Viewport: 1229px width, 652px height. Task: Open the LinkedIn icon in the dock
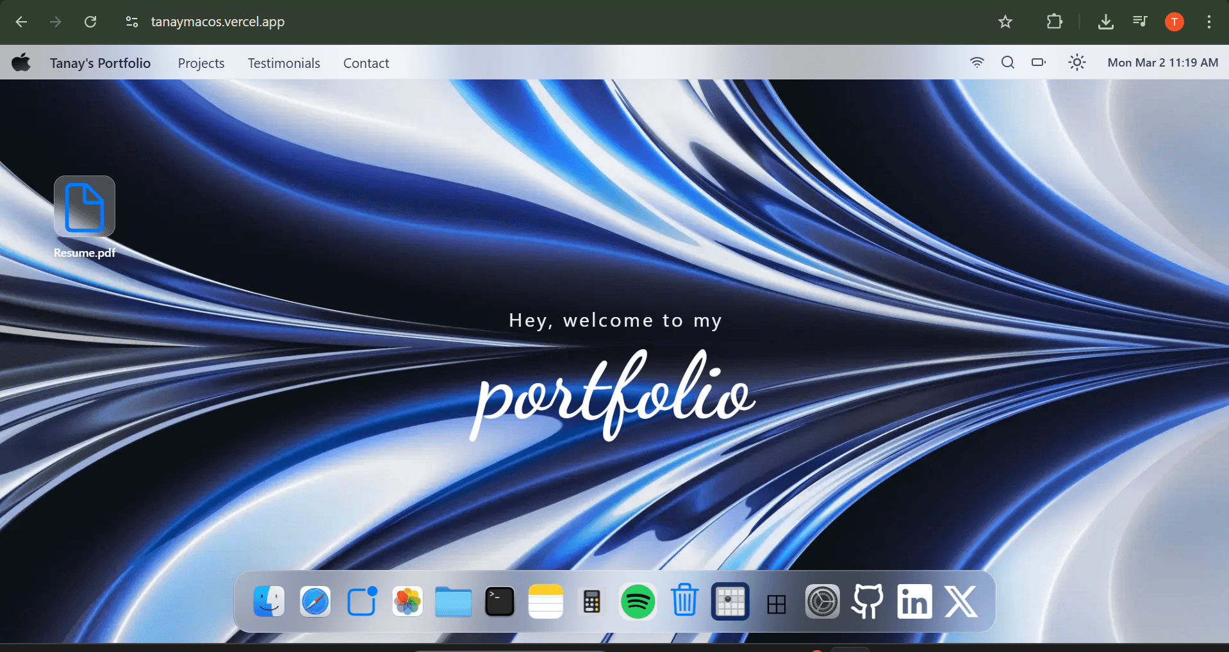(914, 601)
